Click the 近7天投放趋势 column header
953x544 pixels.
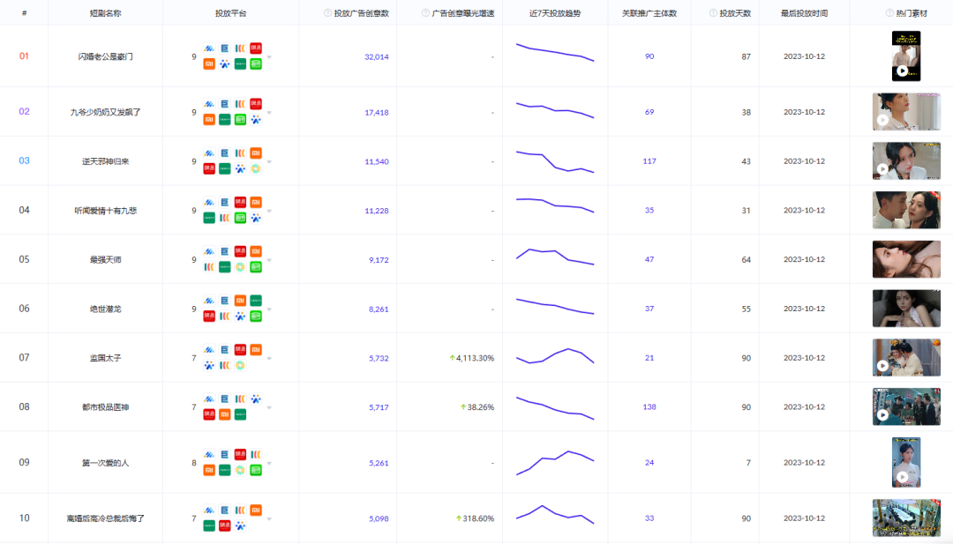pos(555,12)
